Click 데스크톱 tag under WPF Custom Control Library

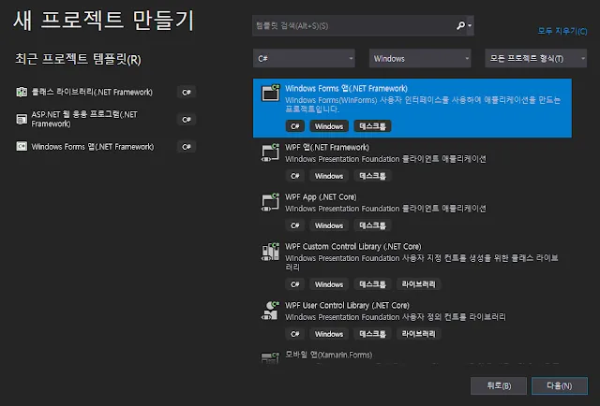pyautogui.click(x=373, y=284)
